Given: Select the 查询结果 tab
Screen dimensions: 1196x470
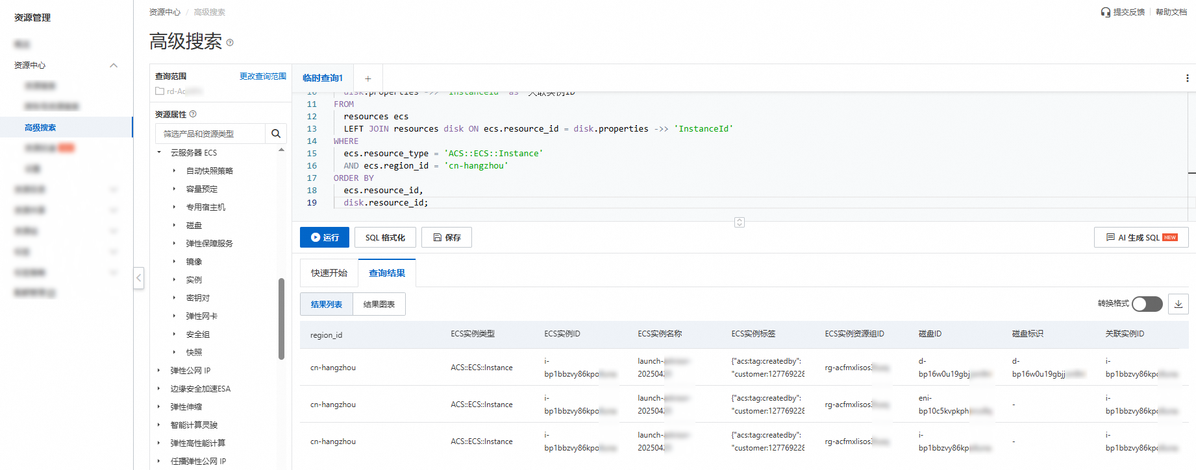Looking at the screenshot, I should (387, 273).
